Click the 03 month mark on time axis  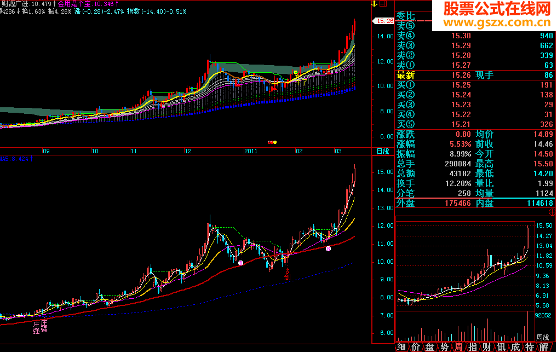338,152
